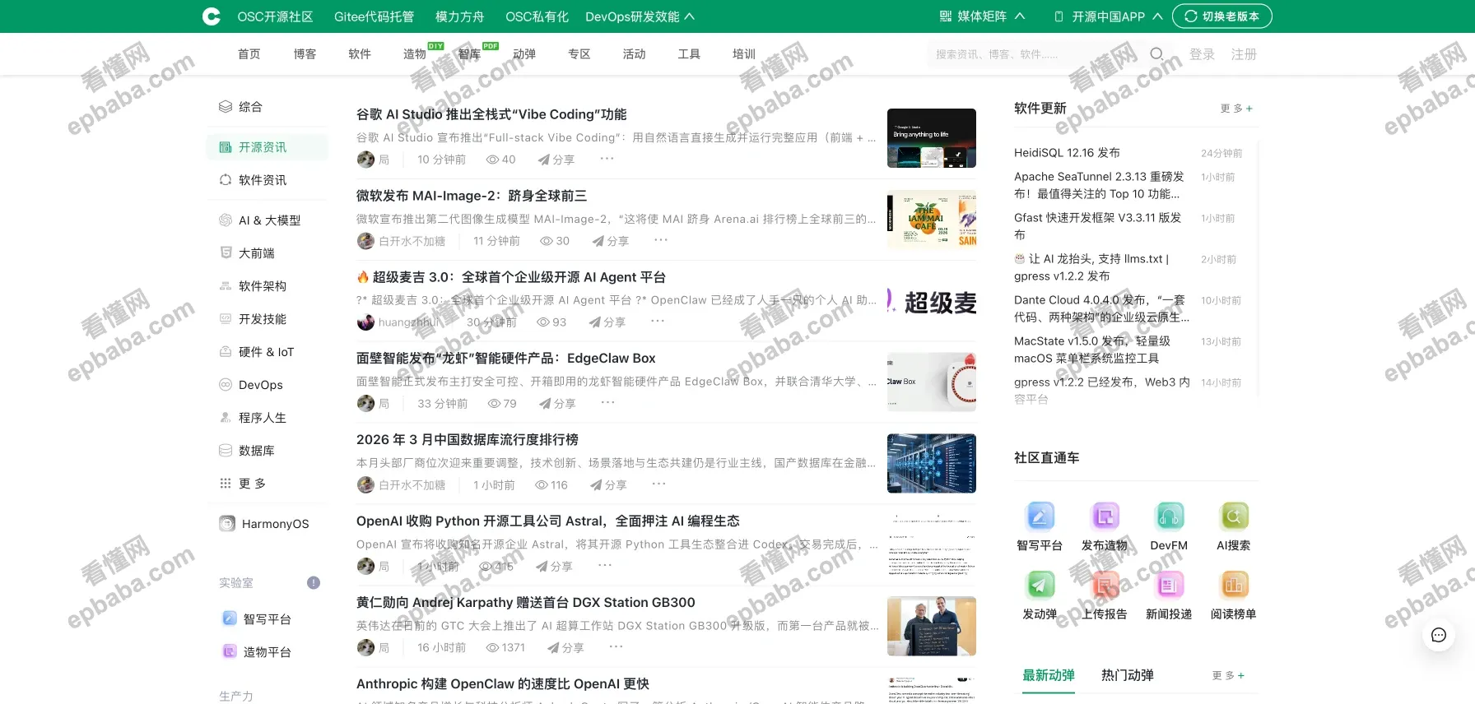This screenshot has height=704, width=1475.
Task: Open the chat feedback floating button
Action: pos(1439,635)
